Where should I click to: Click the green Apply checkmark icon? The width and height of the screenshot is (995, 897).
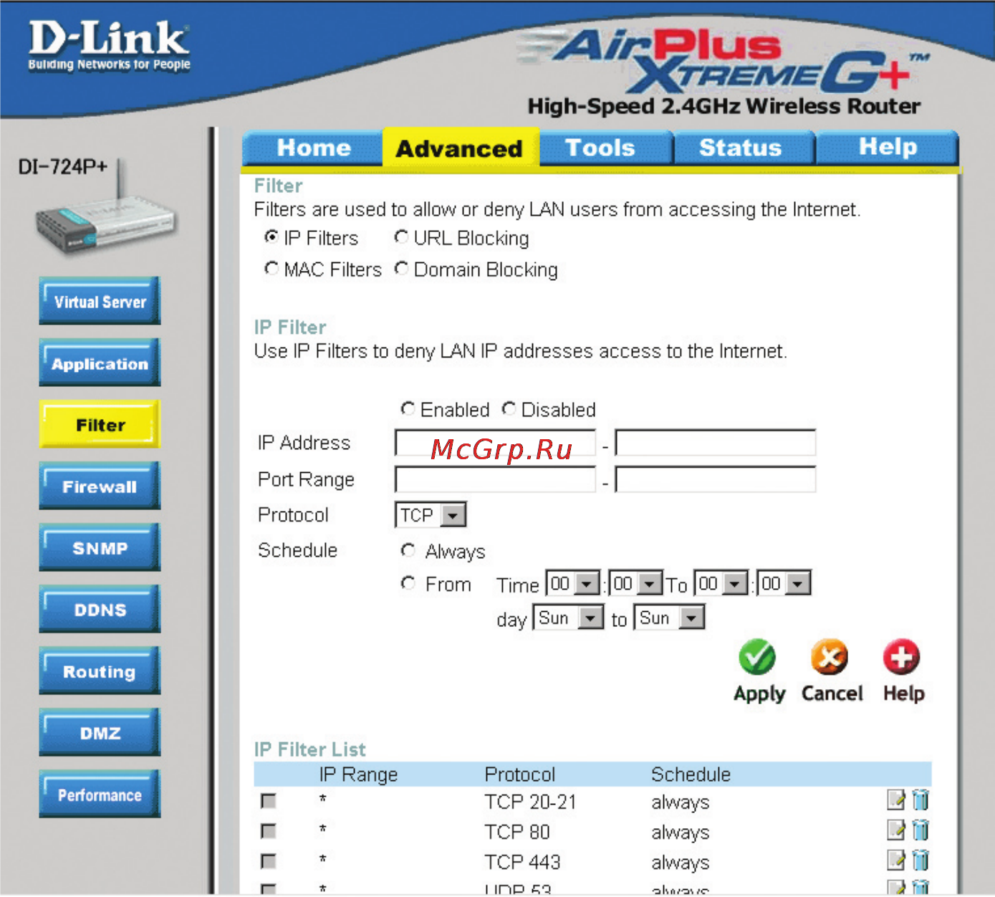pos(757,657)
